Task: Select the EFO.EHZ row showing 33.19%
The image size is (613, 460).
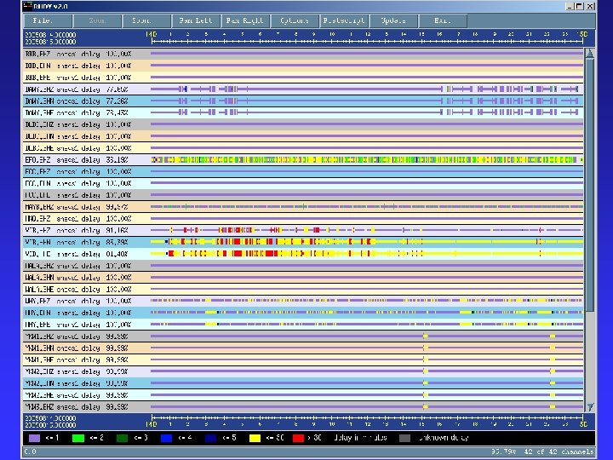Action: (x=303, y=159)
